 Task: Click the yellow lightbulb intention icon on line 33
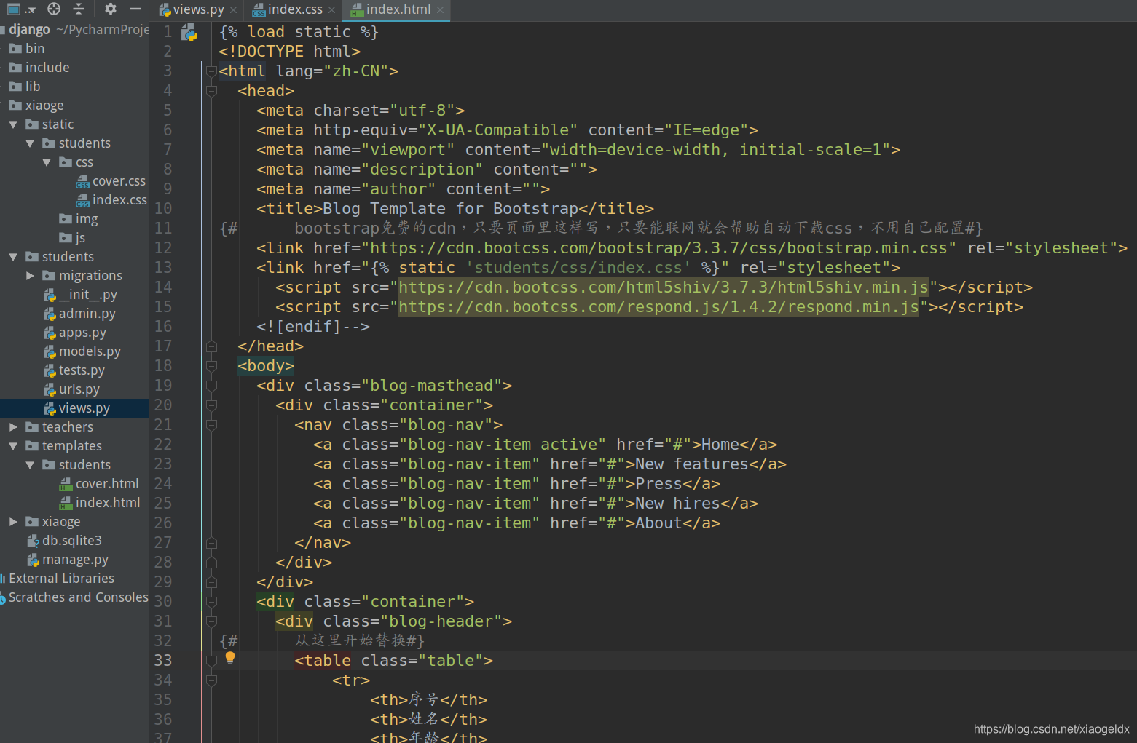pos(230,658)
